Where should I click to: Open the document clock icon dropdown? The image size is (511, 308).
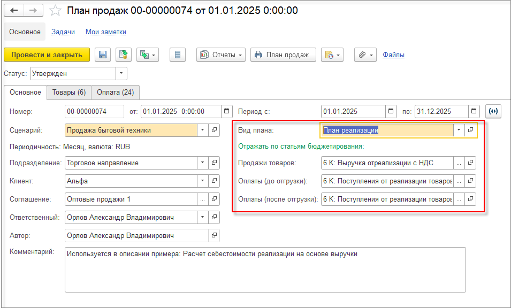[332, 55]
